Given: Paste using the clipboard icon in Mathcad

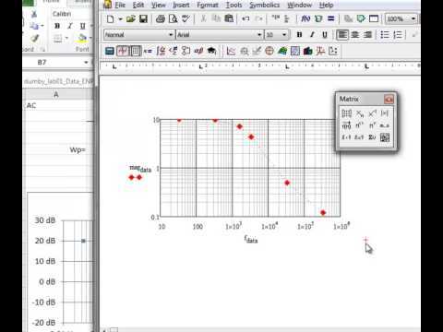Looking at the screenshot, I should pyautogui.click(x=229, y=18).
